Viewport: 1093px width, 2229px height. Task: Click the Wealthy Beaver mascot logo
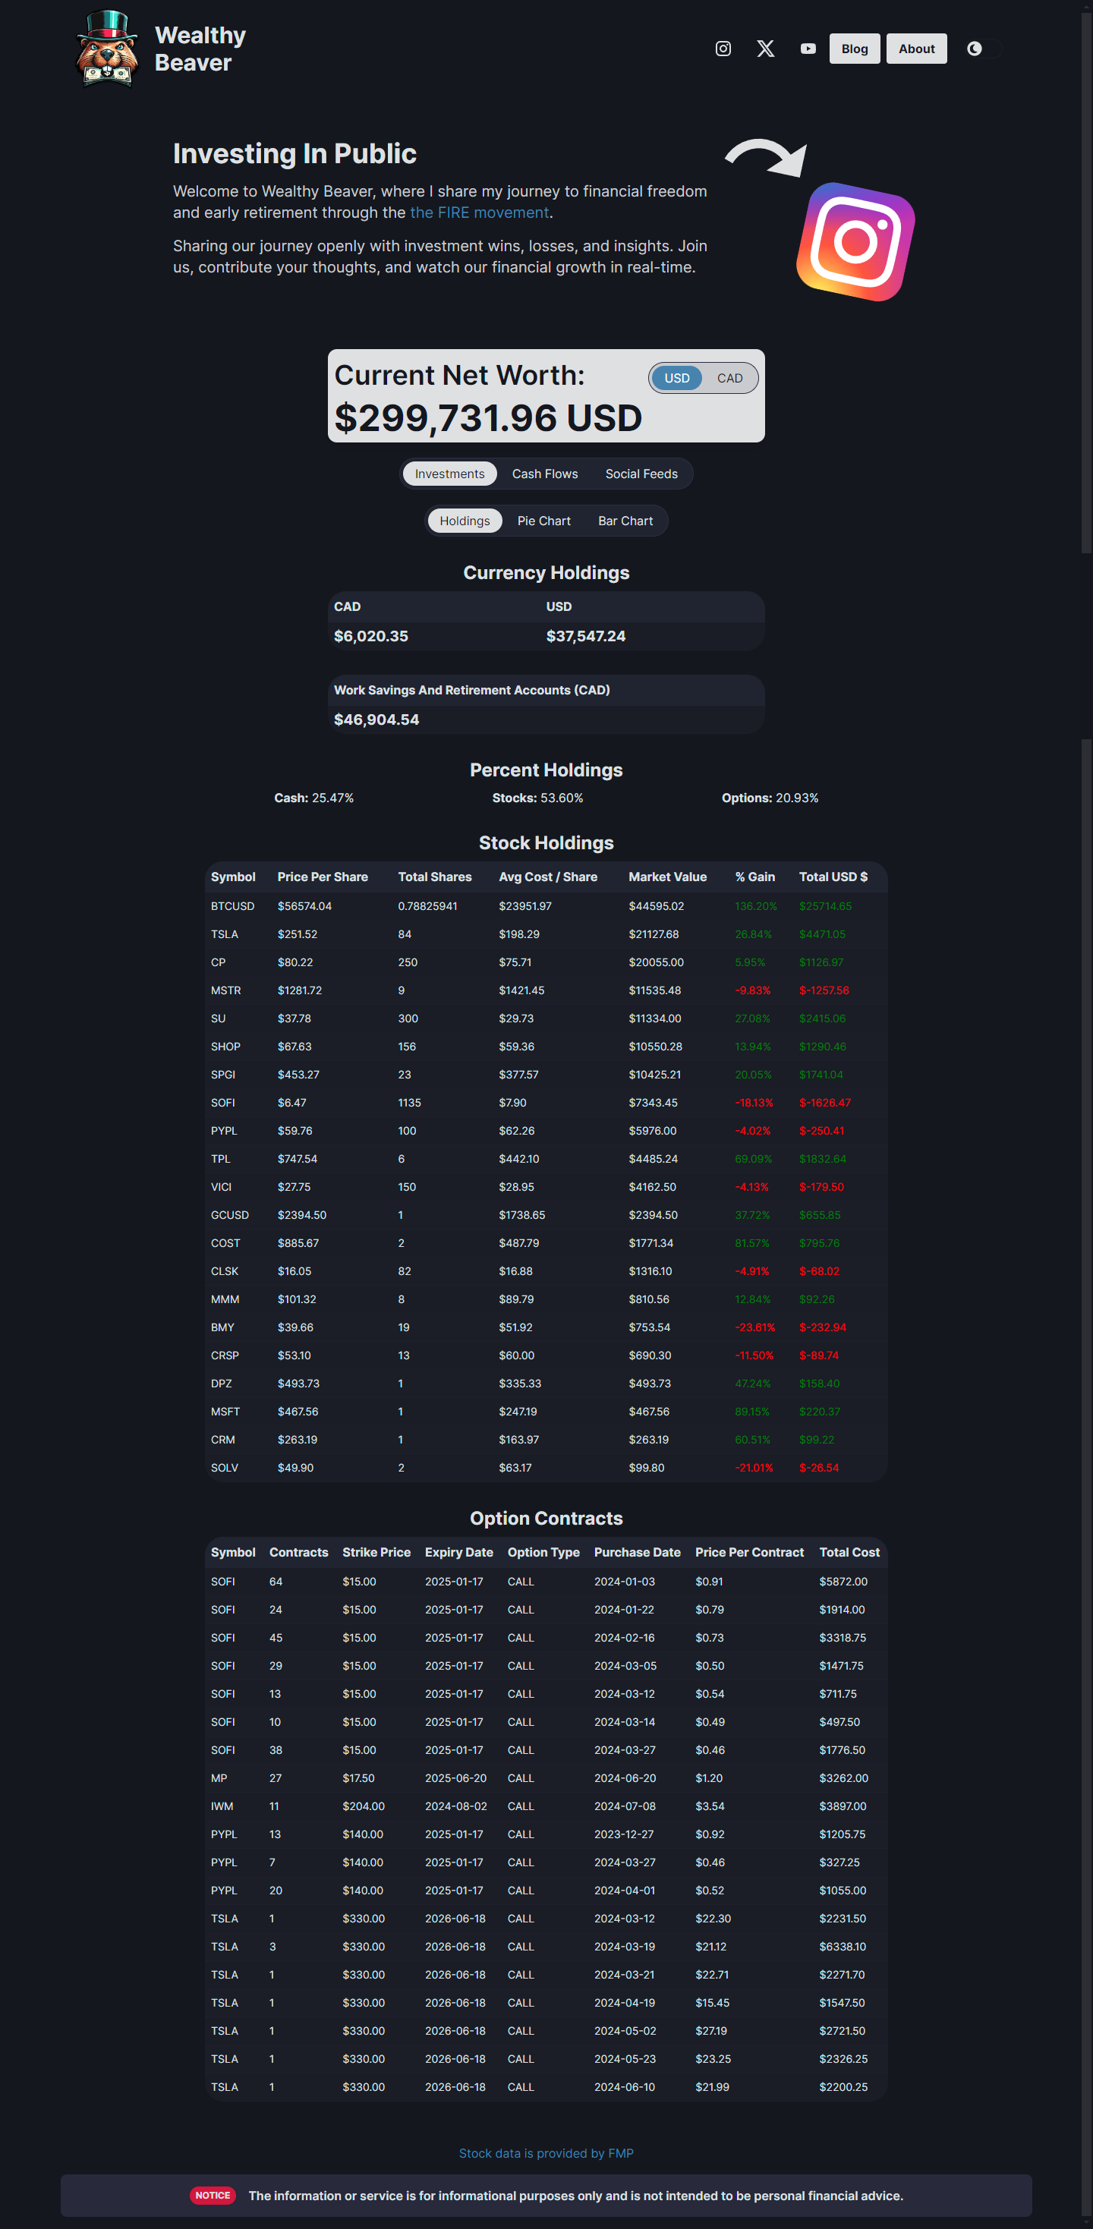tap(106, 49)
